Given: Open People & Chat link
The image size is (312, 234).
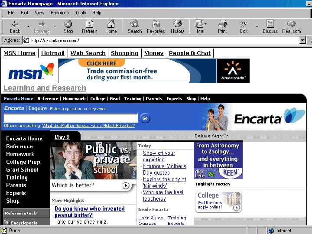Looking at the screenshot, I should pos(190,53).
